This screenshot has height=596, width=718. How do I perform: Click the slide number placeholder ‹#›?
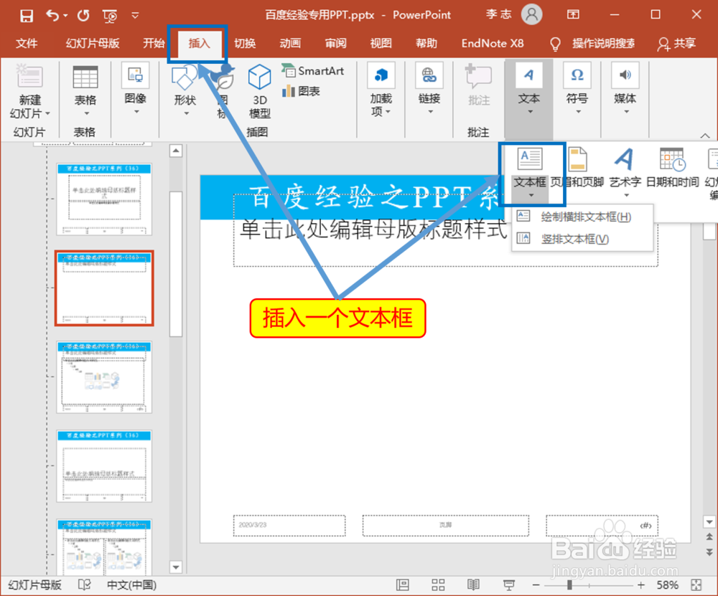tap(602, 525)
